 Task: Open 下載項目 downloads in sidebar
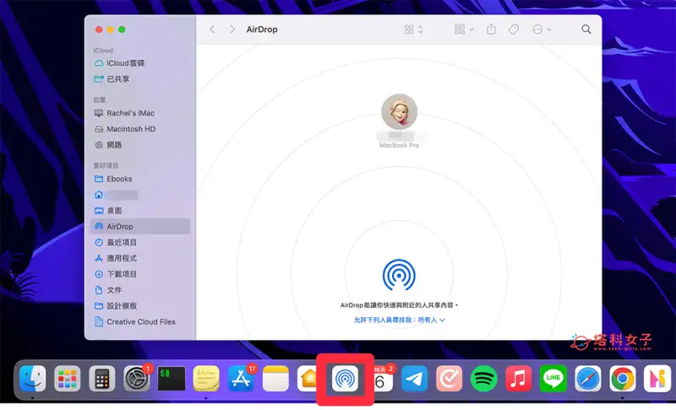coord(140,274)
